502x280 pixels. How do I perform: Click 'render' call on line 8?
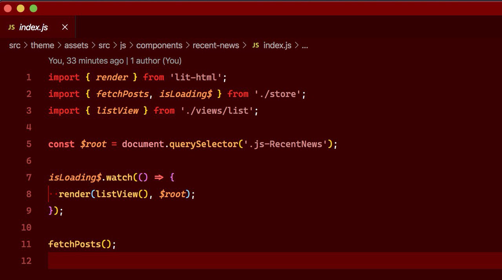tap(75, 194)
